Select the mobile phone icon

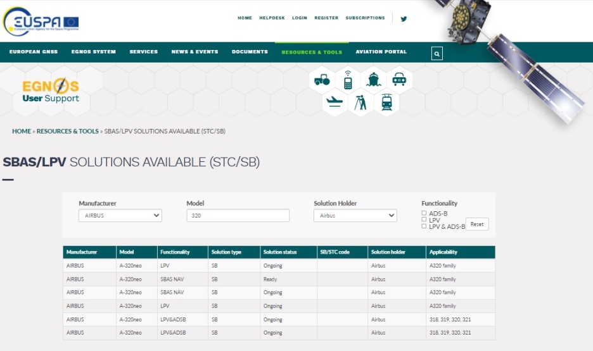point(348,80)
